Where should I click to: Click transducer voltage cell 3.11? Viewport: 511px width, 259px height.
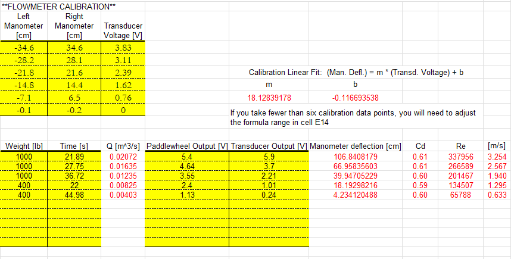pos(123,60)
